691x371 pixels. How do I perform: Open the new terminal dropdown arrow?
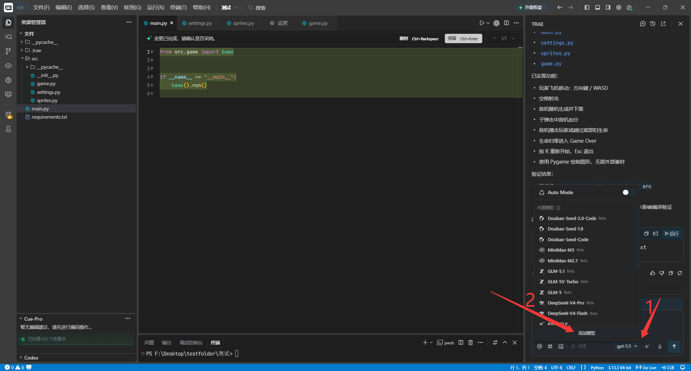431,343
